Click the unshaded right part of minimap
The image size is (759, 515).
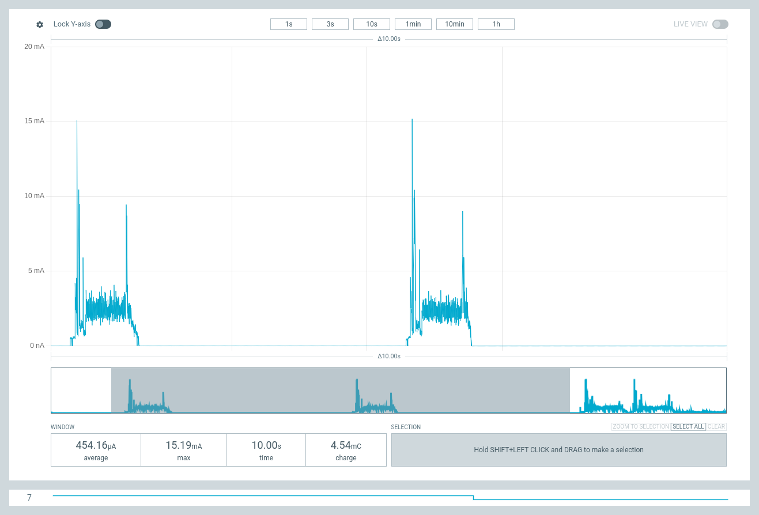pos(648,390)
